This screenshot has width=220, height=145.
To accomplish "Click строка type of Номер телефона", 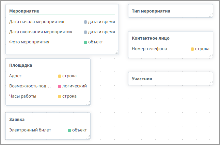I will (202, 49).
